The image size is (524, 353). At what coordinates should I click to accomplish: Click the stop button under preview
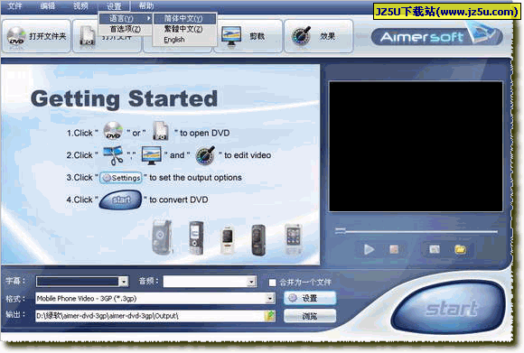pyautogui.click(x=394, y=249)
